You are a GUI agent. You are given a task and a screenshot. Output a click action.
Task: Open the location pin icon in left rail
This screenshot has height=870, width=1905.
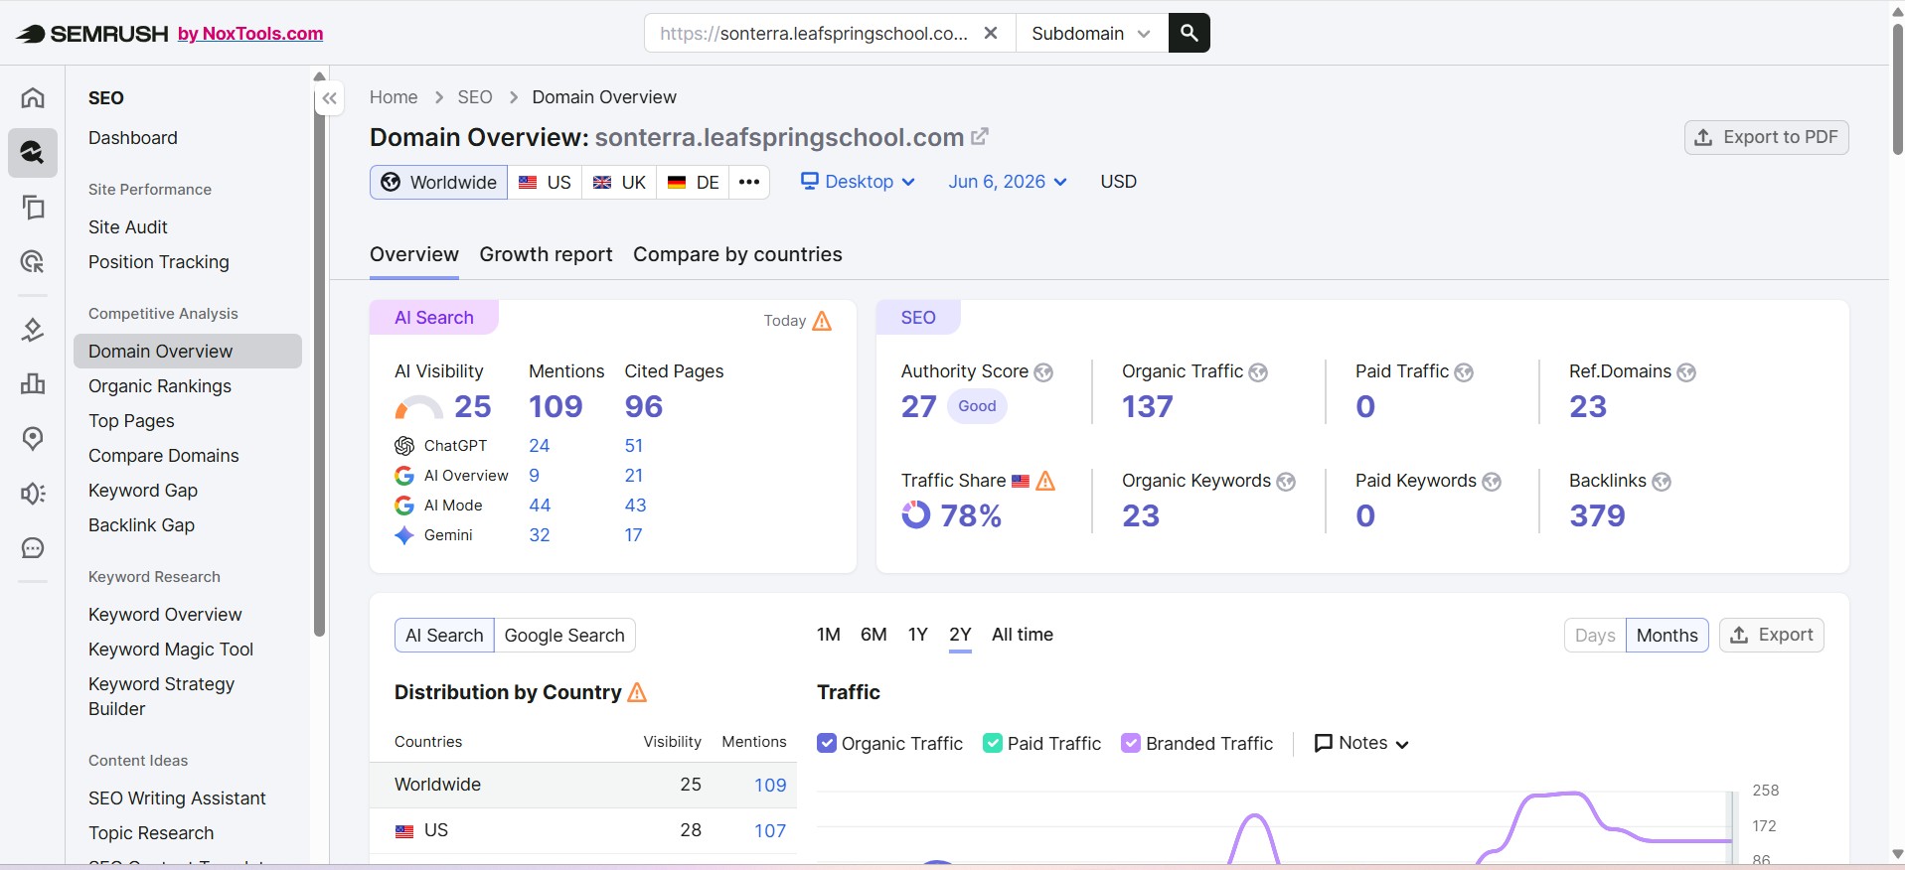tap(33, 438)
